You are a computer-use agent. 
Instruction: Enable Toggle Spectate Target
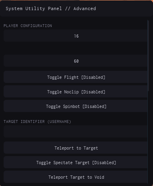pyautogui.click(x=75, y=162)
